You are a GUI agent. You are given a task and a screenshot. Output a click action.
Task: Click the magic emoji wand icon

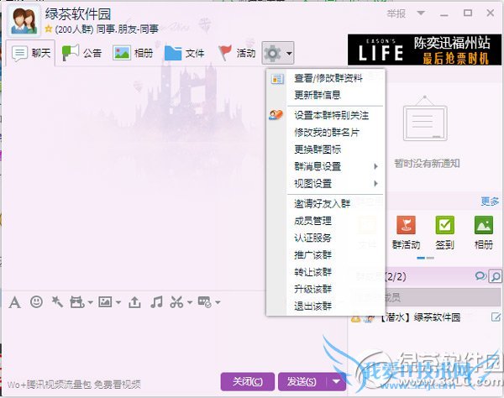point(57,301)
